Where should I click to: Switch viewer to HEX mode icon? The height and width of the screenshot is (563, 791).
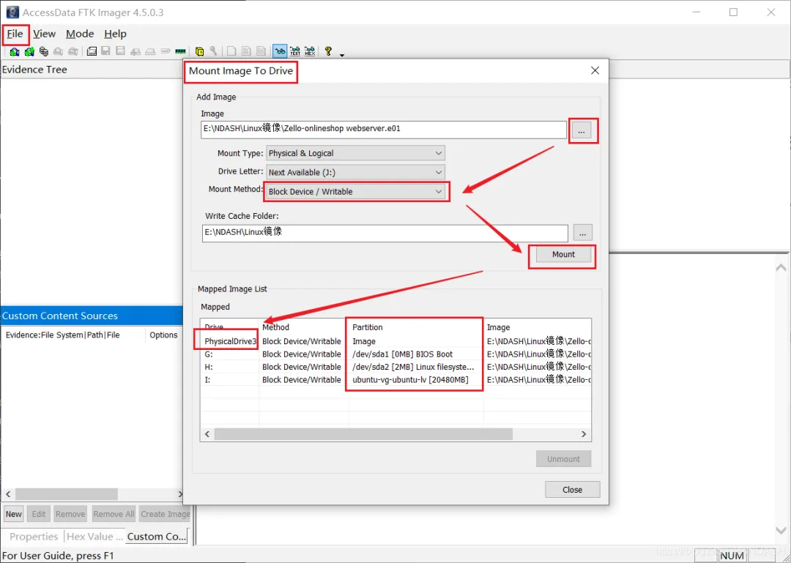pyautogui.click(x=310, y=51)
